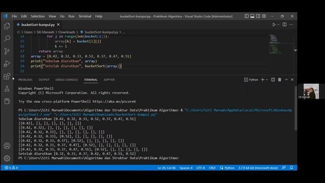The height and width of the screenshot is (183, 325).
Task: Open the Terminal menu
Action: click(85, 16)
